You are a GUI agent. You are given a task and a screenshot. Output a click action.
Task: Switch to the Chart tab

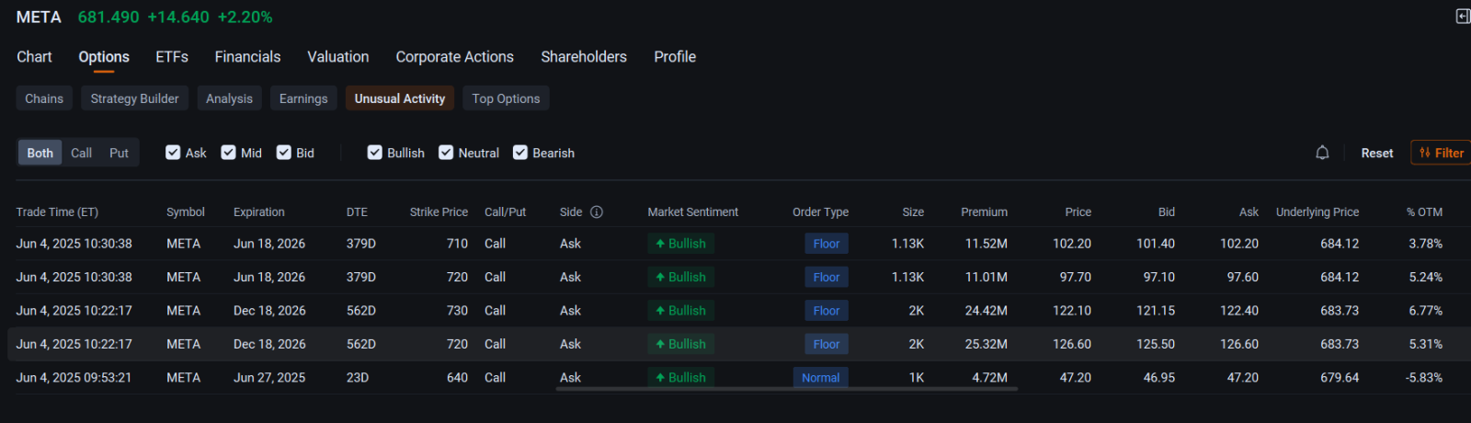coord(34,57)
